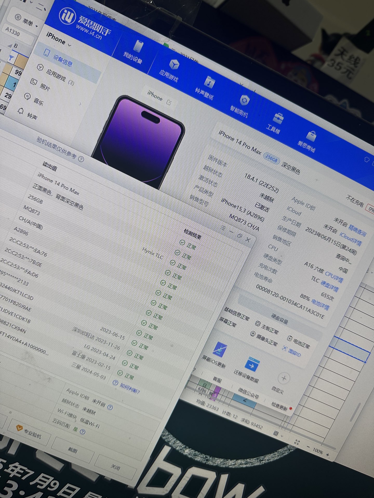Click the 655次 charge count value
This screenshot has height=498, width=374.
click(327, 296)
